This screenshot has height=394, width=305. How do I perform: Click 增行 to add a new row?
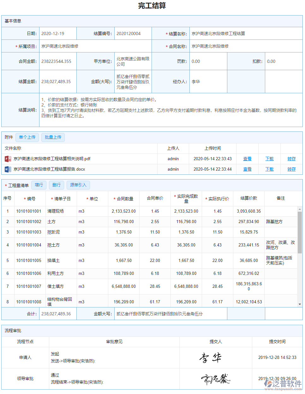(39, 185)
